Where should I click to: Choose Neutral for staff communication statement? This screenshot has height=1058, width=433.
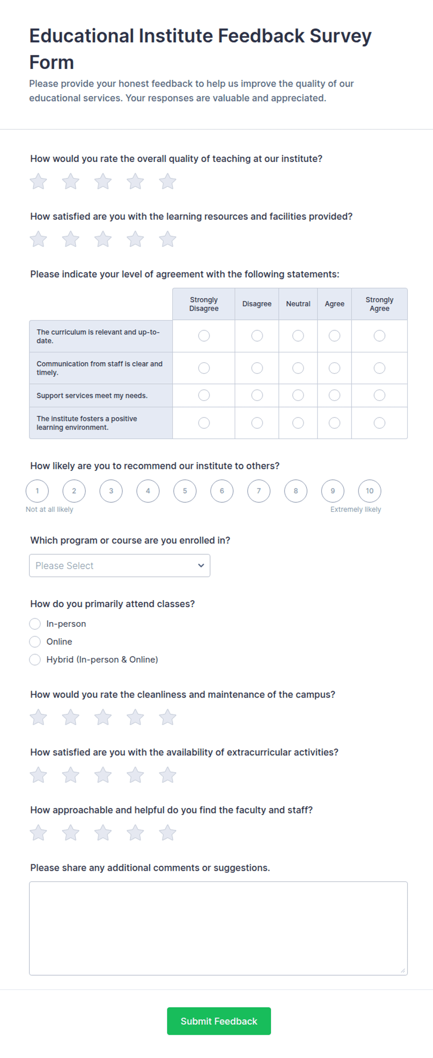[298, 368]
